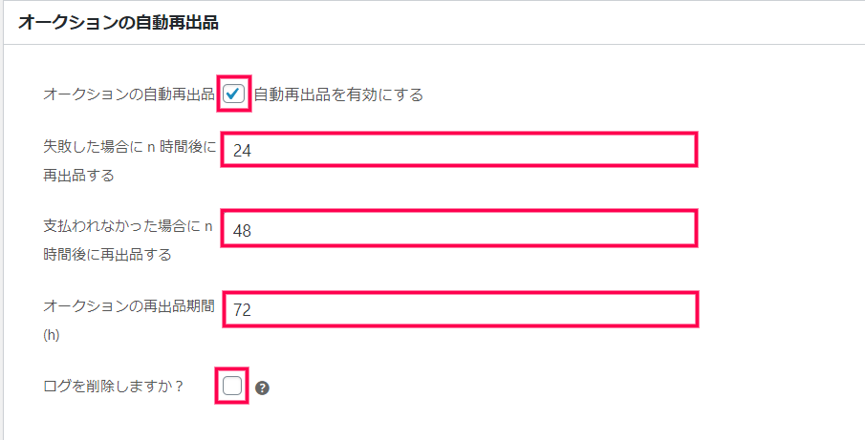Focus the unpaid relist hours field showing 48
Screen dimensions: 865x440
[x=460, y=228]
